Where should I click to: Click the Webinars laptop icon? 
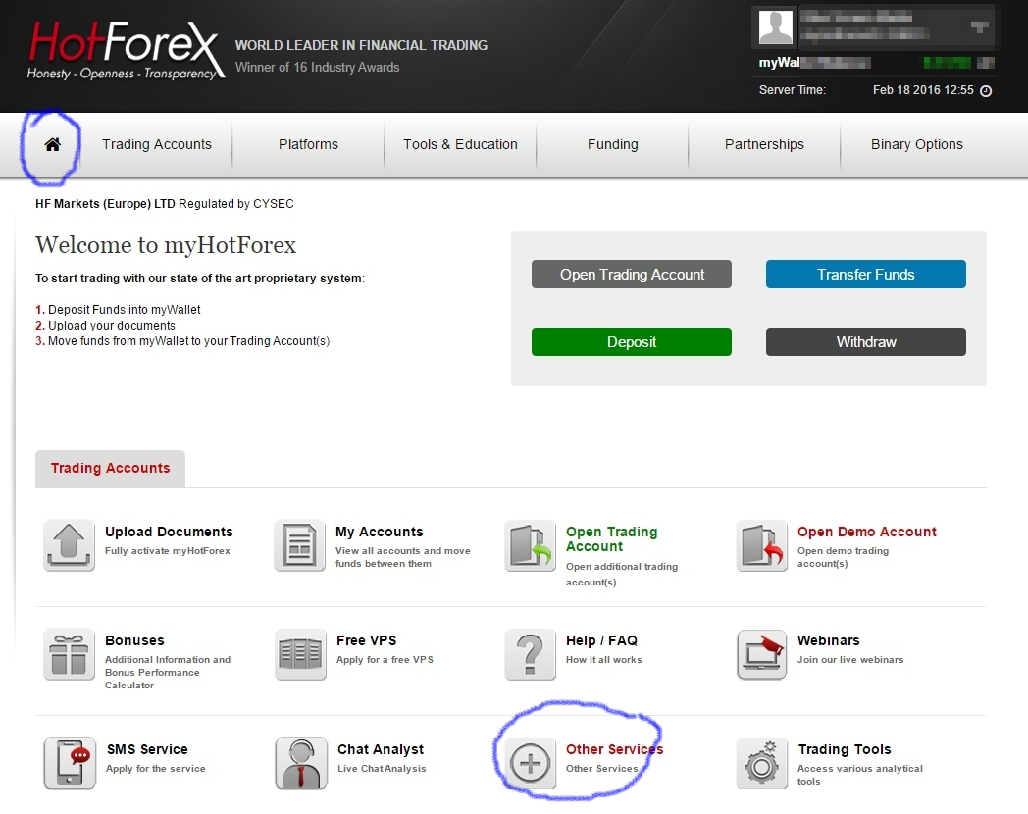762,654
